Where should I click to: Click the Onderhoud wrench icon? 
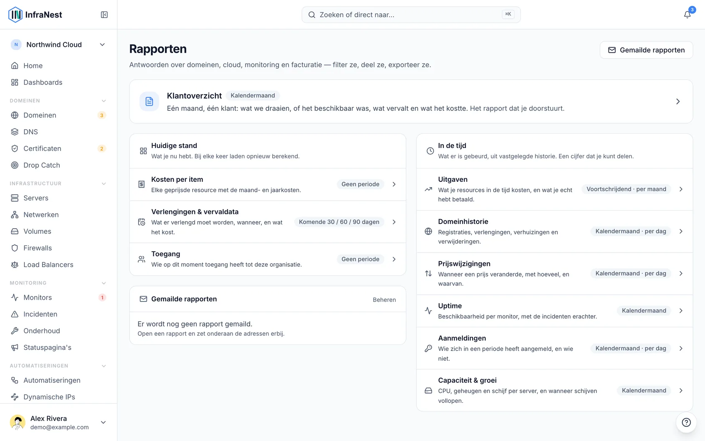(15, 331)
